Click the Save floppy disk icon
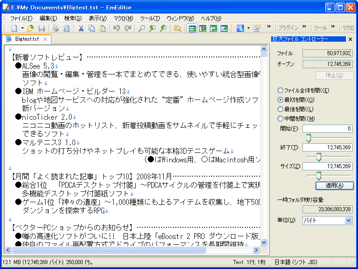Image resolution: width=358 pixels, height=269 pixels. (42, 28)
